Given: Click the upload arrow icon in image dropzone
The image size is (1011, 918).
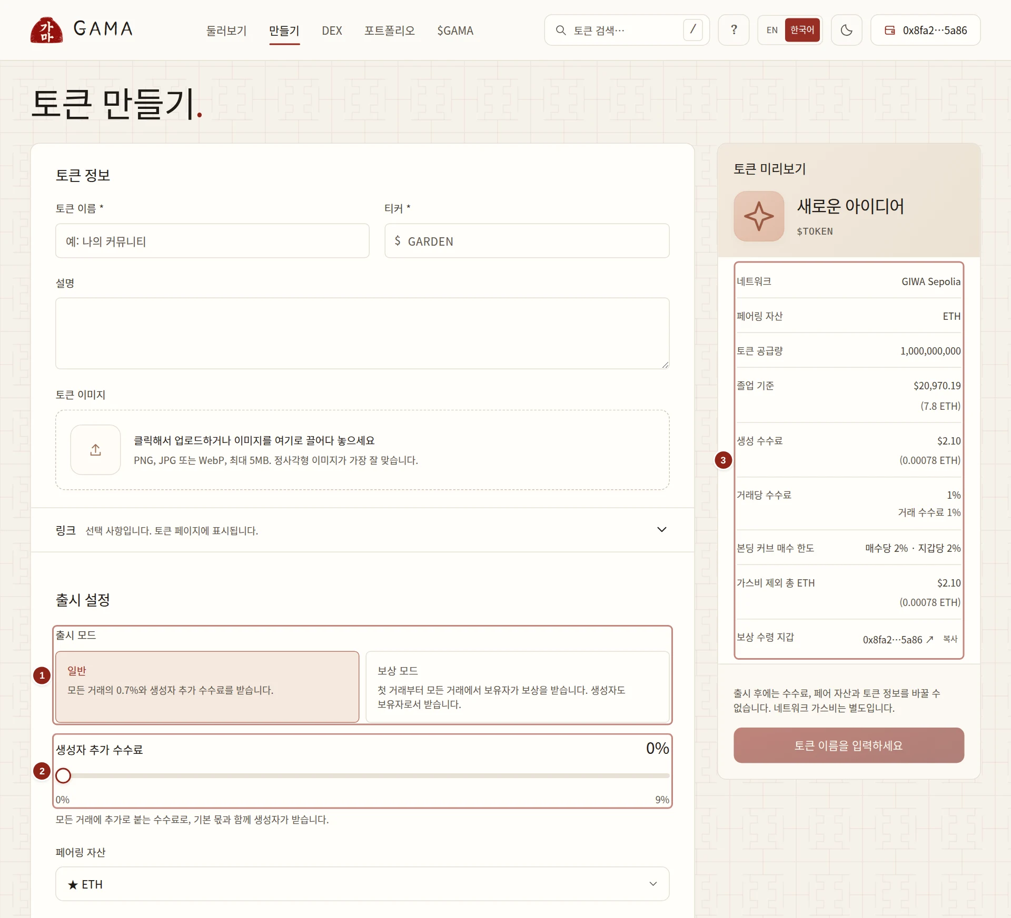Looking at the screenshot, I should [95, 450].
